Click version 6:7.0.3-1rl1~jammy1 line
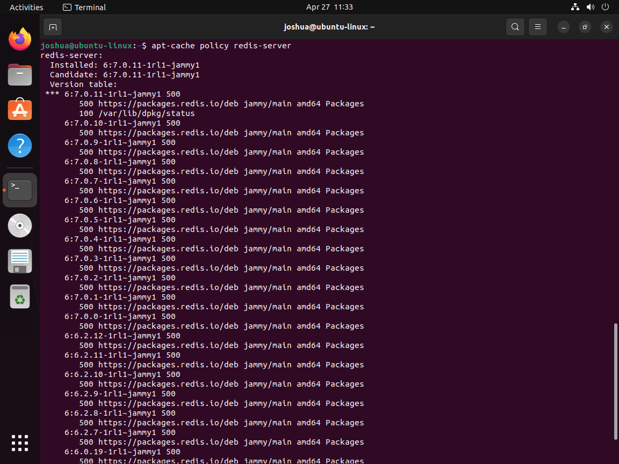The height and width of the screenshot is (464, 619). (x=120, y=258)
